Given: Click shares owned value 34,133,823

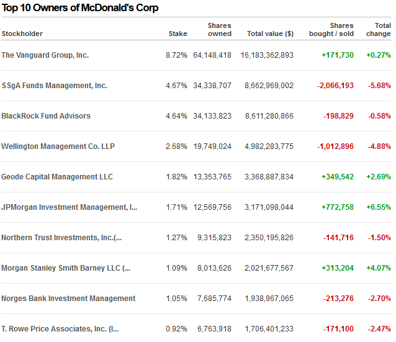Looking at the screenshot, I should point(212,116).
